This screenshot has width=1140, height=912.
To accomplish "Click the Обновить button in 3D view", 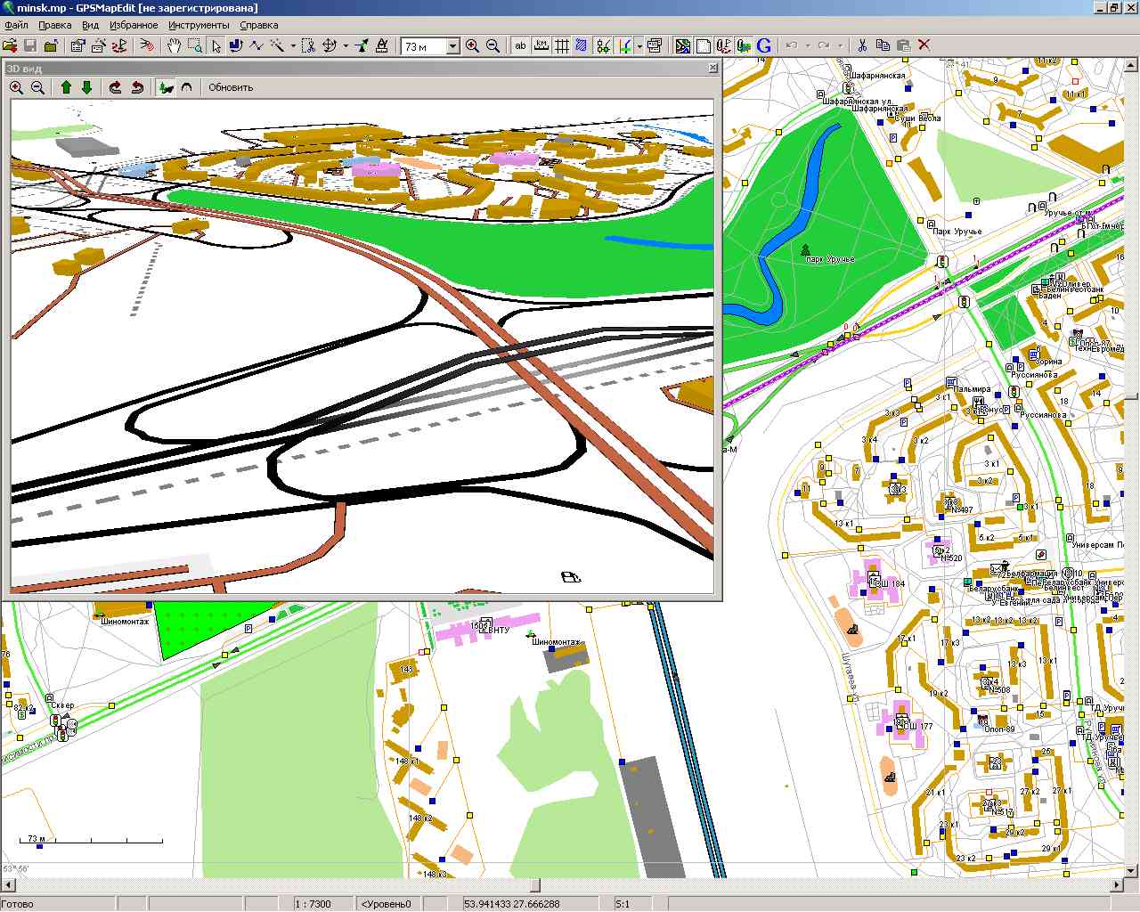I will [x=231, y=87].
